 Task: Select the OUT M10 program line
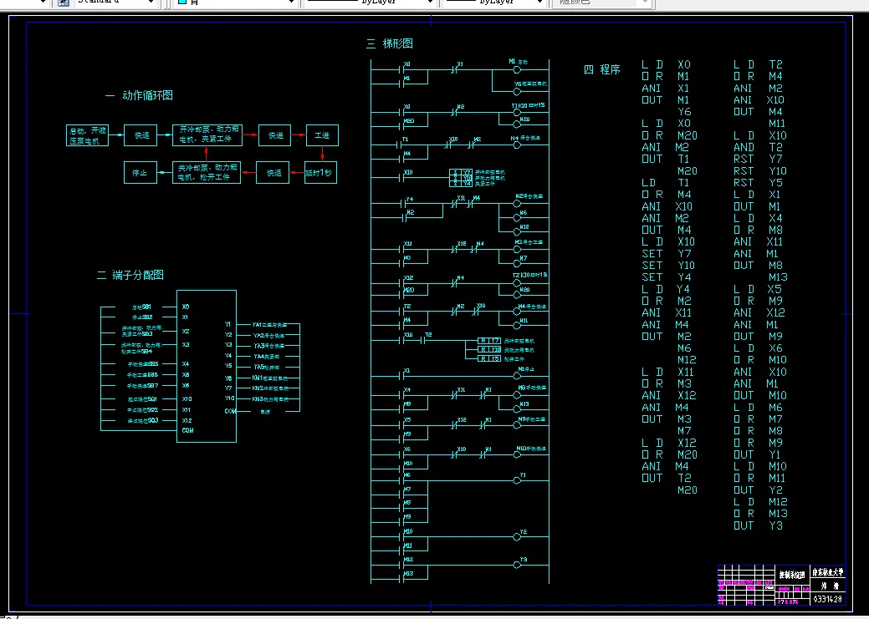[759, 395]
